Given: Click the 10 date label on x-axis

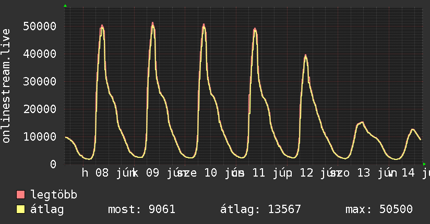Looking at the screenshot, I should point(211,173).
